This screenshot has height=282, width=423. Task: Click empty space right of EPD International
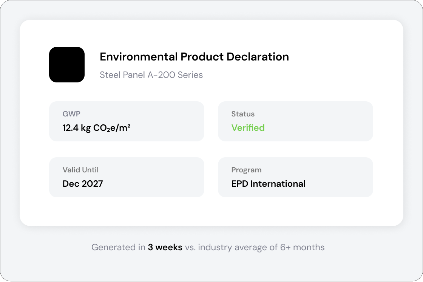pos(340,184)
